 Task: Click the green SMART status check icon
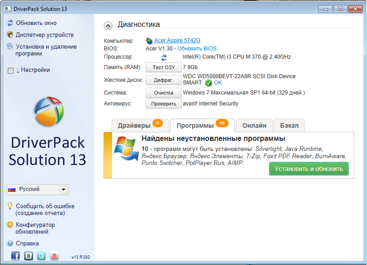tap(209, 83)
